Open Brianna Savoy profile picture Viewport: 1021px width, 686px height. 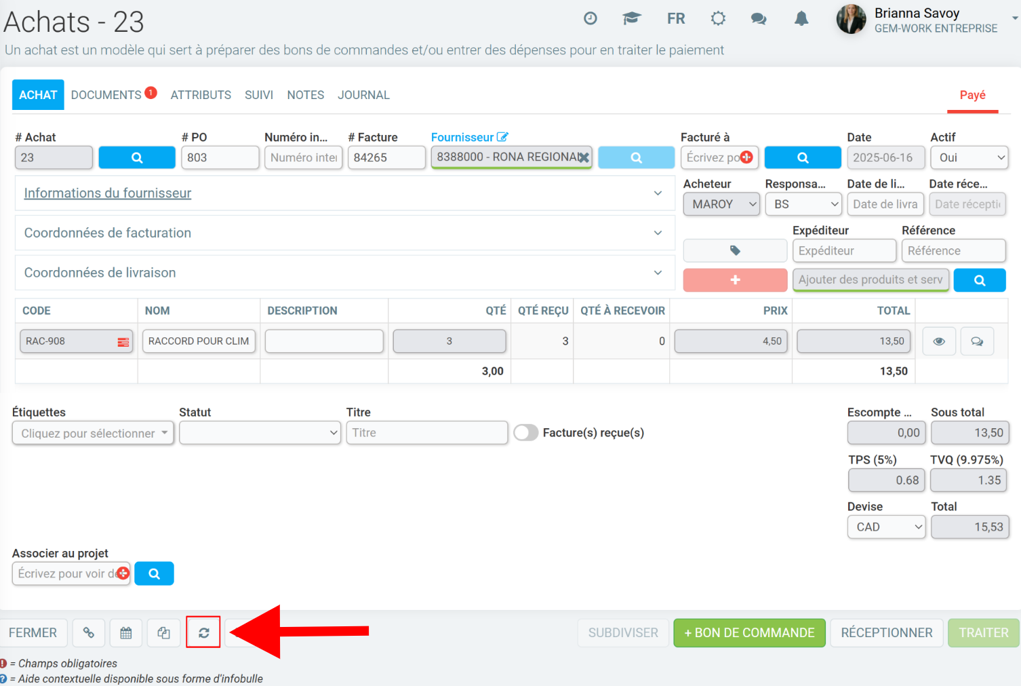point(851,19)
